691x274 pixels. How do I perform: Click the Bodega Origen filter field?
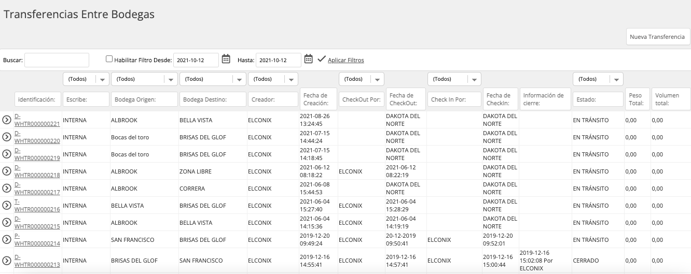[145, 99]
